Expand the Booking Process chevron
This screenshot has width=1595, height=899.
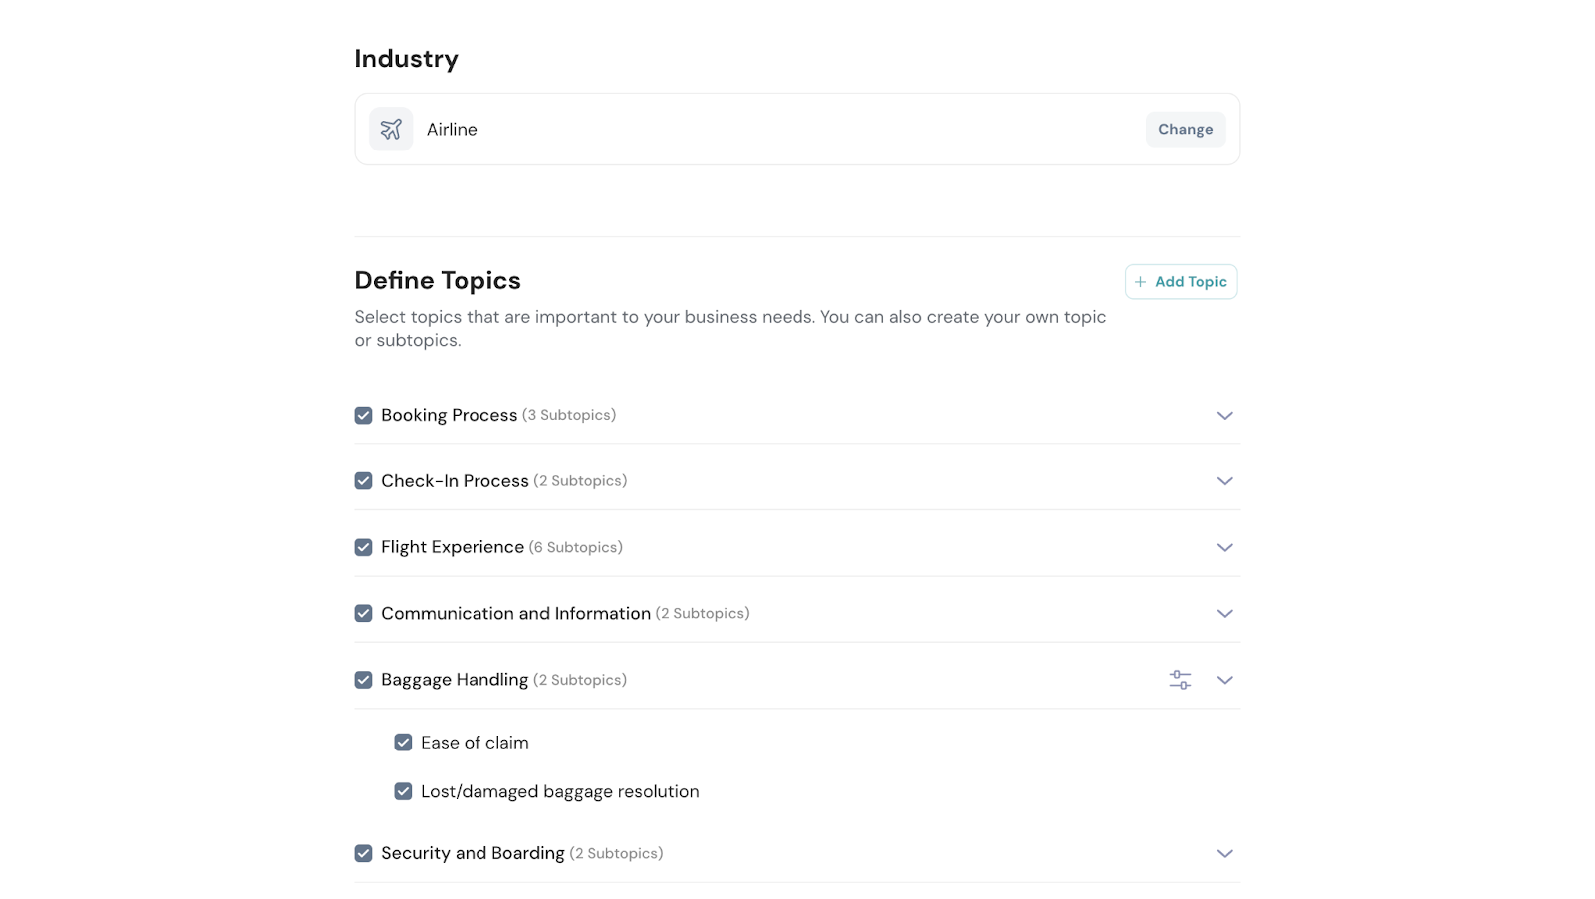click(x=1224, y=416)
